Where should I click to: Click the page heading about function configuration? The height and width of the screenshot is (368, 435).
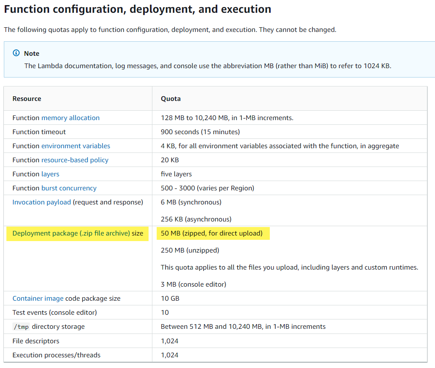[x=137, y=9]
